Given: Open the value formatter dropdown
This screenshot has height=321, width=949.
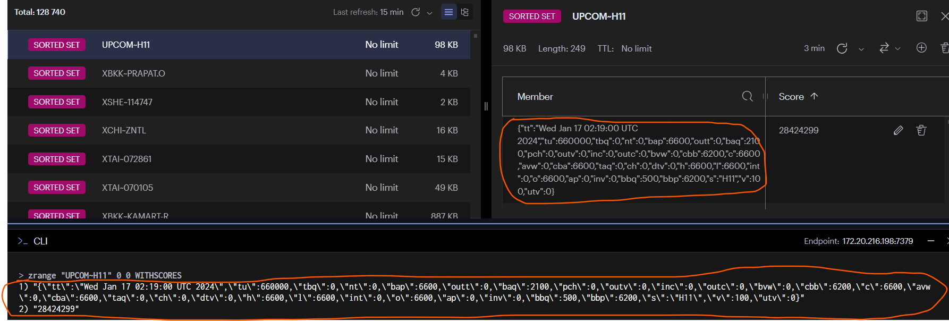Looking at the screenshot, I should point(889,48).
